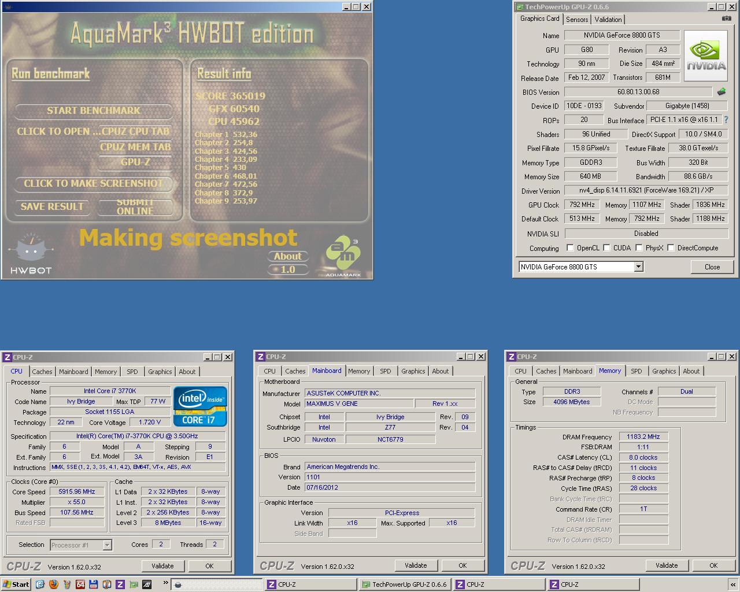The height and width of the screenshot is (592, 740).
Task: Toggle the CUDA checkbox in GPU-Z
Action: click(606, 248)
